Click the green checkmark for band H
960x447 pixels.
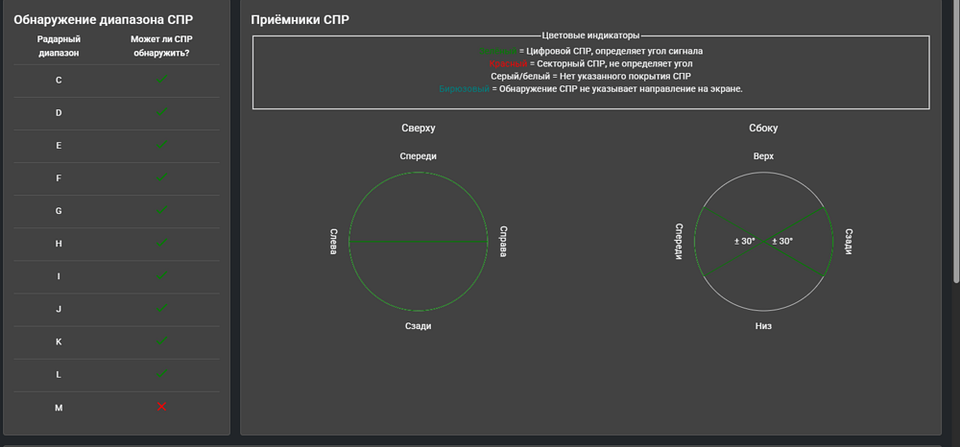161,244
